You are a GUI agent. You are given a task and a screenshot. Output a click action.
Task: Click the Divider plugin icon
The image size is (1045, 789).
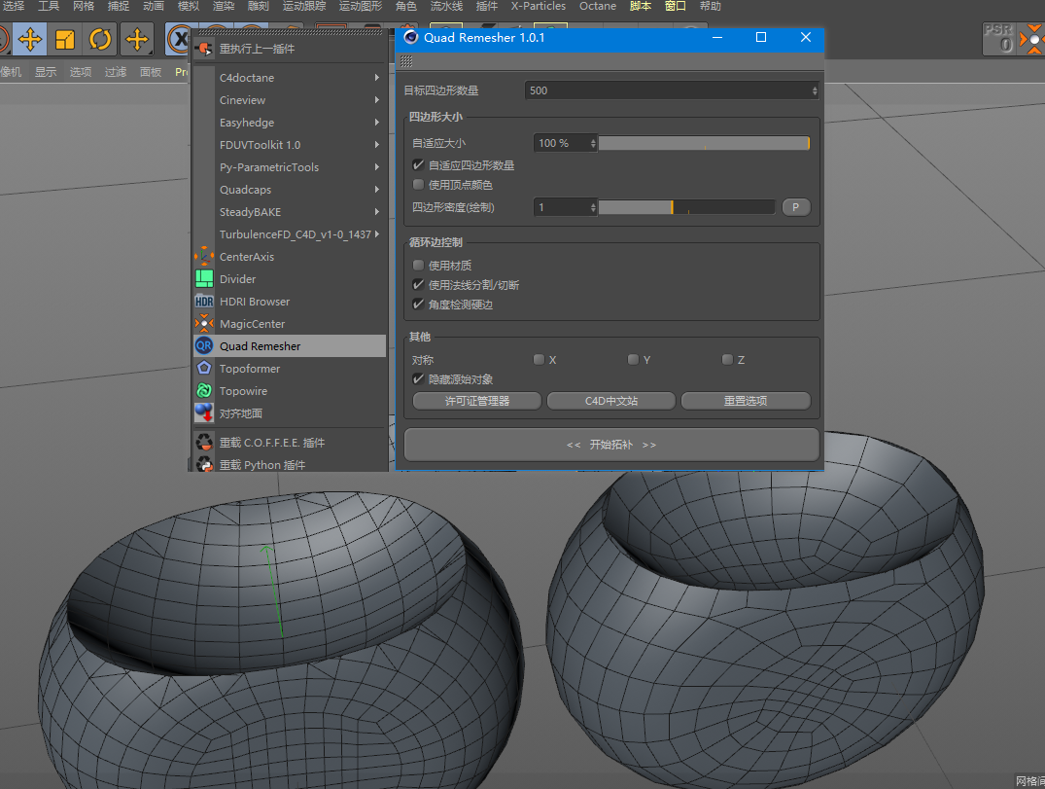[x=204, y=279]
